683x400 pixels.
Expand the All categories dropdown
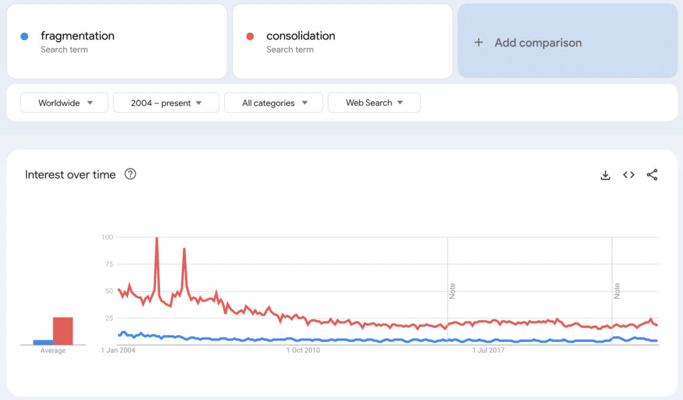click(x=273, y=103)
